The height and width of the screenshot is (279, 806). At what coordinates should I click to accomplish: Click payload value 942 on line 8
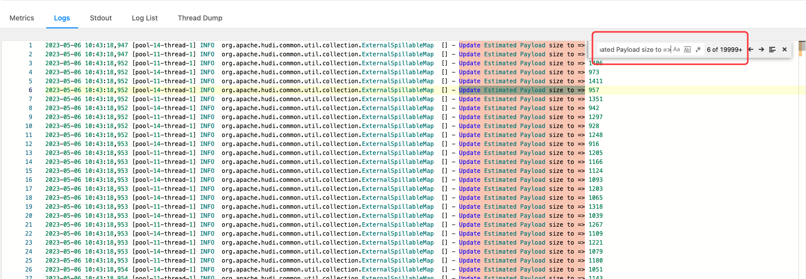(x=594, y=108)
